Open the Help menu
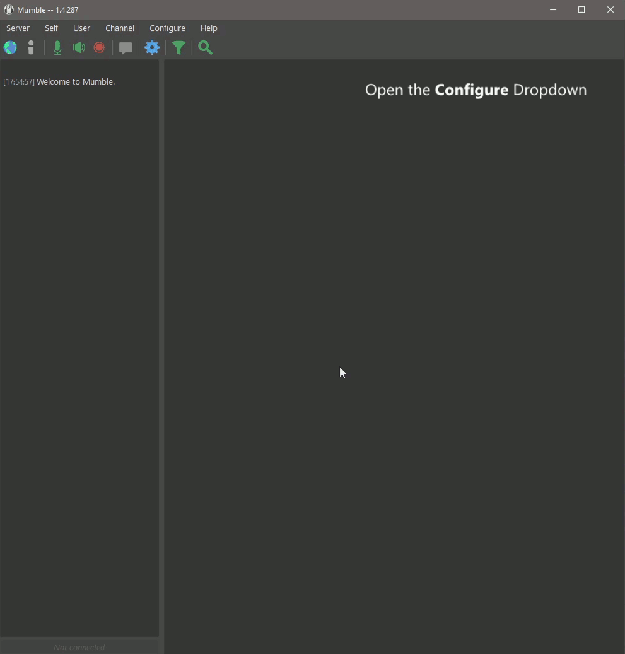 (x=209, y=28)
